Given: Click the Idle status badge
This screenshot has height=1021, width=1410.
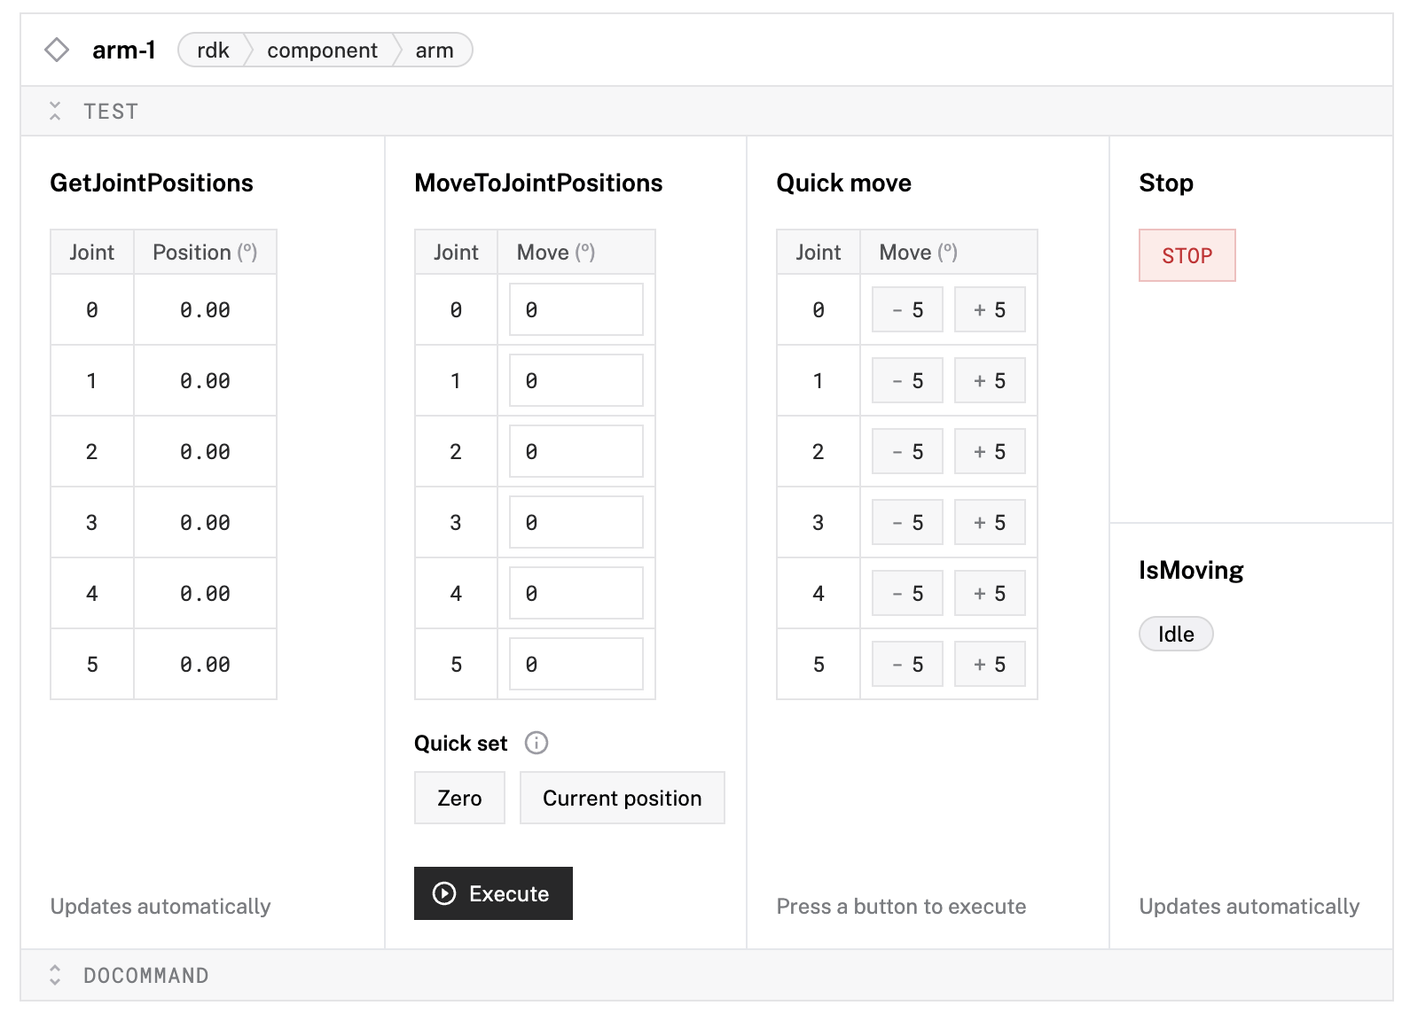Looking at the screenshot, I should tap(1176, 634).
